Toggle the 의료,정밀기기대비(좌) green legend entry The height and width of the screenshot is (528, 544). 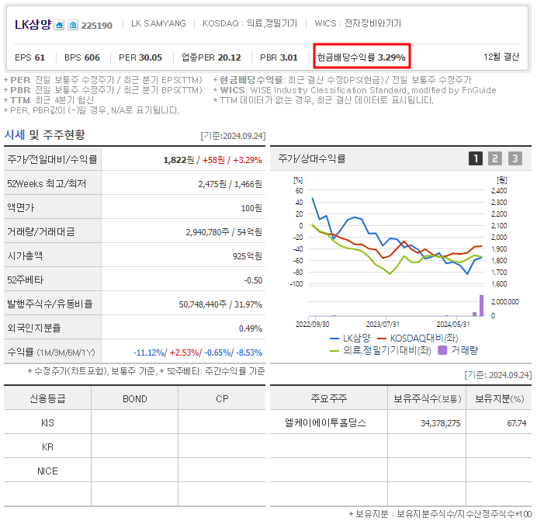click(x=380, y=351)
